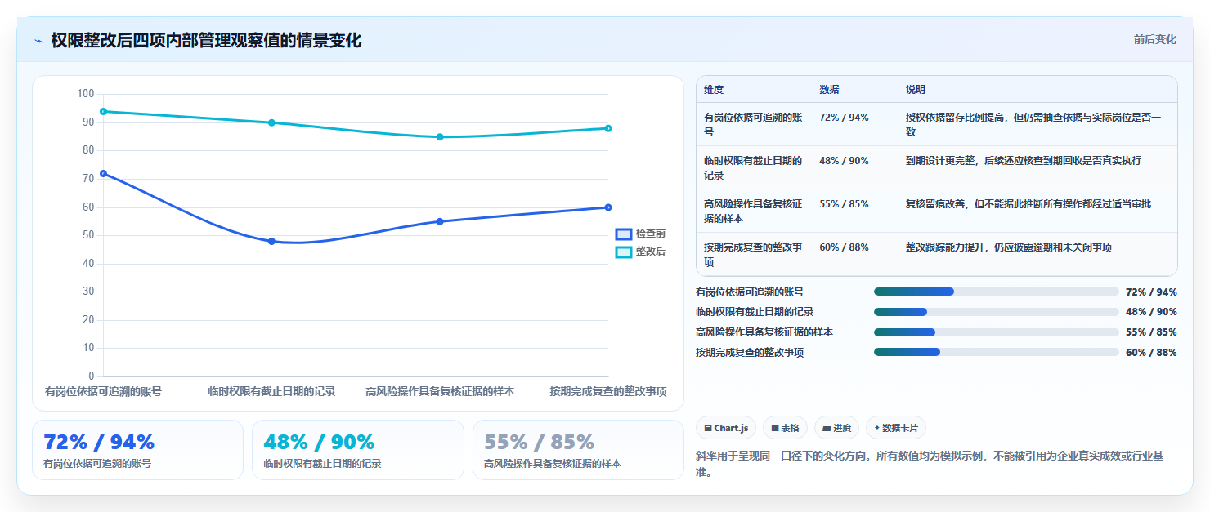
Task: Click the 48% / 90% value beside progress bar
Action: coord(1151,312)
